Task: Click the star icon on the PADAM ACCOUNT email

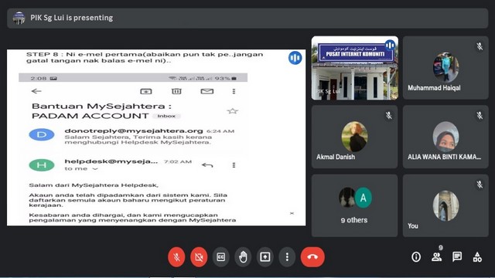Action: 233,111
